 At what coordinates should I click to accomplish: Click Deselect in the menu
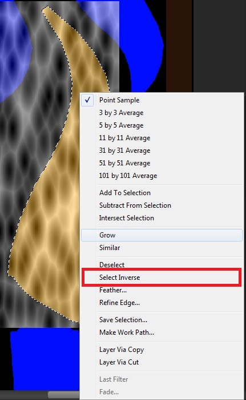point(162,265)
